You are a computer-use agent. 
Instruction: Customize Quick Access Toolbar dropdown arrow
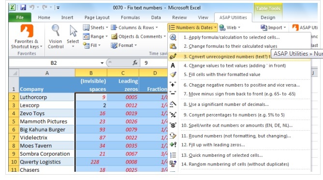(58, 8)
